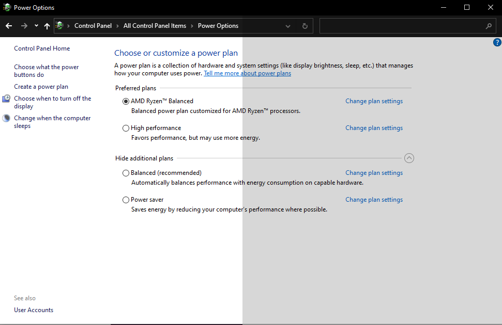Viewport: 502px width, 325px height.
Task: Click the display timer icon in sidebar
Action: [x=6, y=99]
